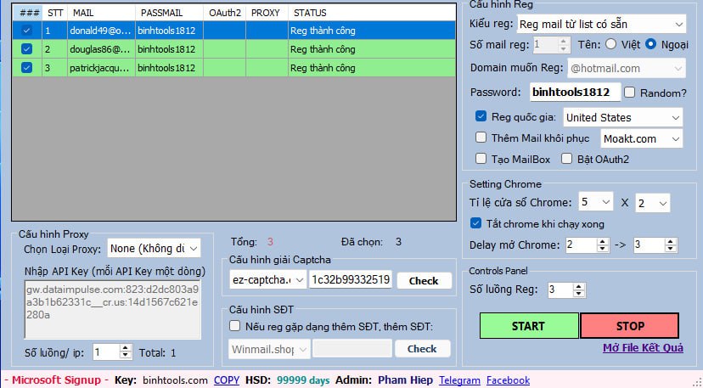Select the patrickjacqu... mail cell

tap(101, 68)
